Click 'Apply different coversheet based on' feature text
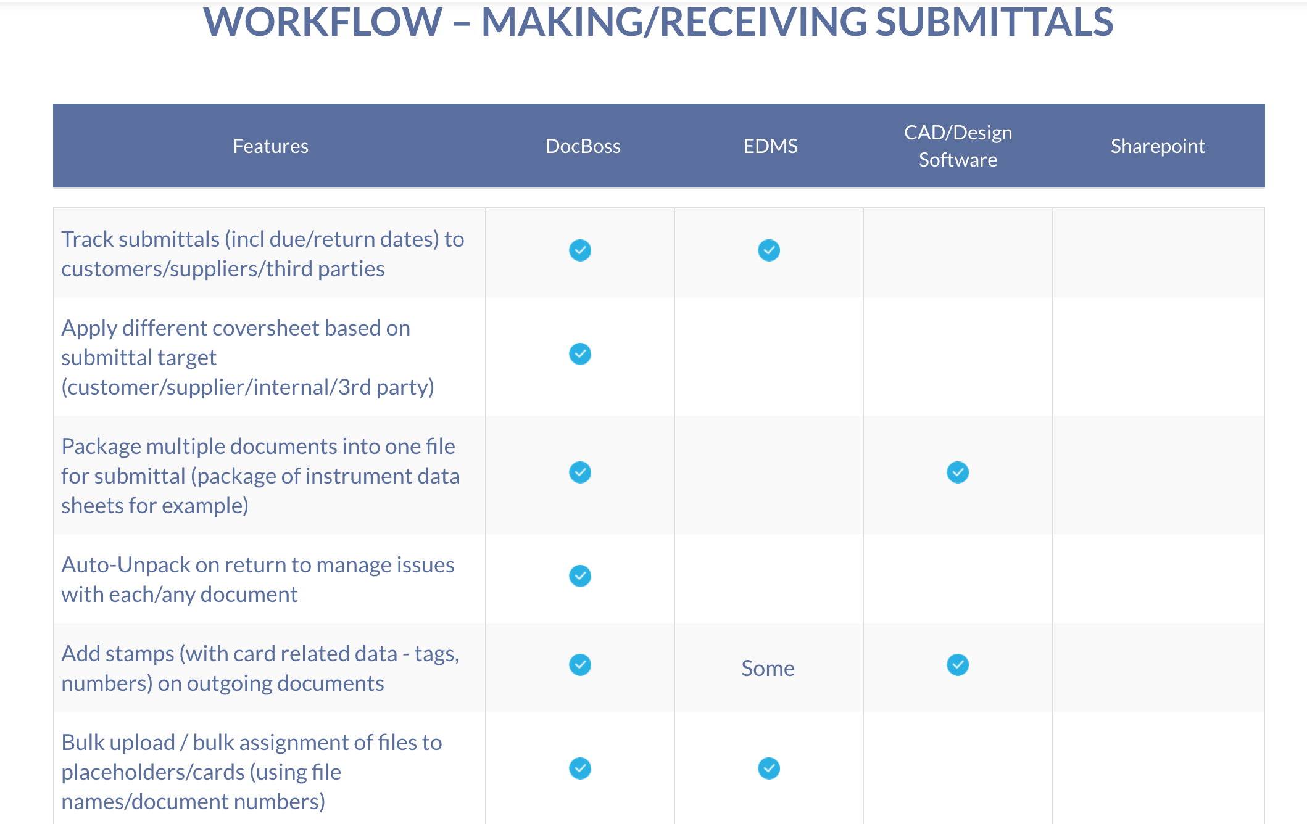The height and width of the screenshot is (824, 1307). click(236, 328)
